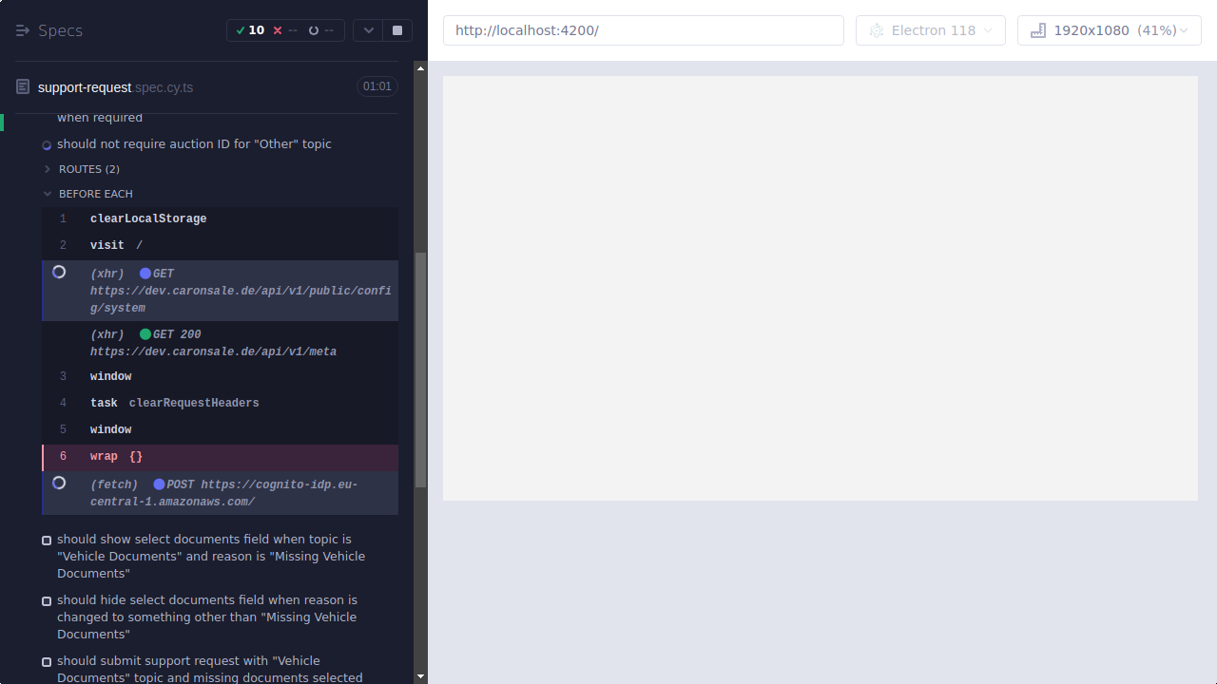The width and height of the screenshot is (1217, 684).
Task: Stop the running spec
Action: coord(396,29)
